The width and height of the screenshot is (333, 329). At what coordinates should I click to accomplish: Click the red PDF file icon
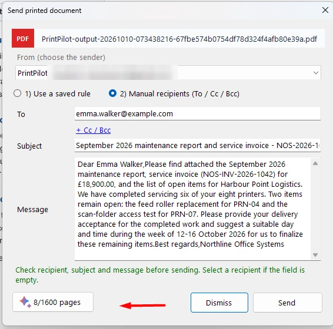tap(23, 38)
